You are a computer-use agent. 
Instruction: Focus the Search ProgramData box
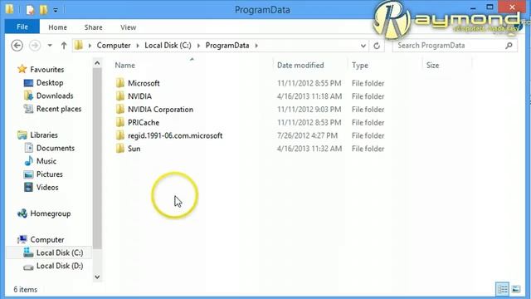coord(455,46)
